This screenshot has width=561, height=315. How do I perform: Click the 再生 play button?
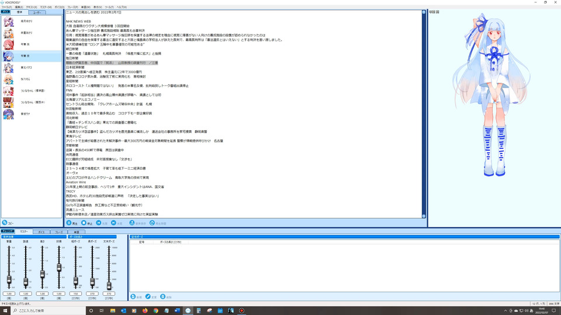[69, 223]
